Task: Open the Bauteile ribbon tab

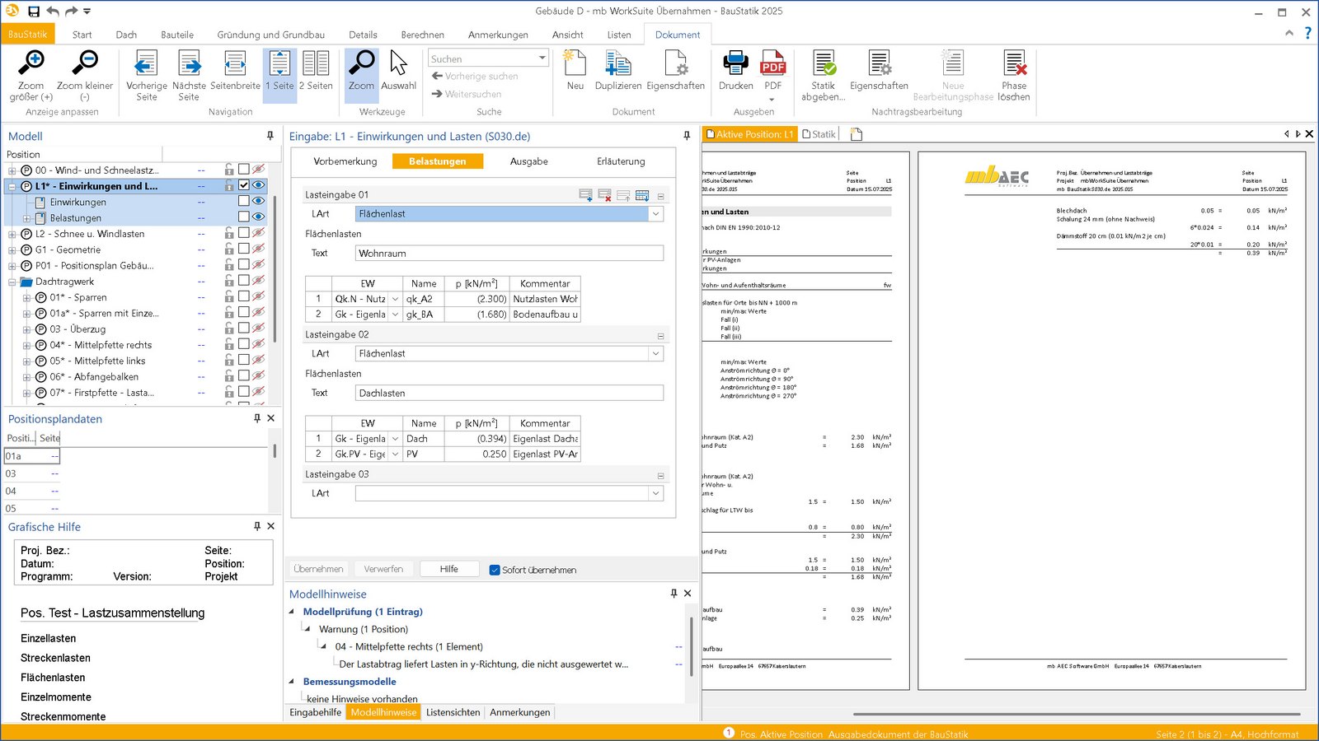Action: click(177, 35)
